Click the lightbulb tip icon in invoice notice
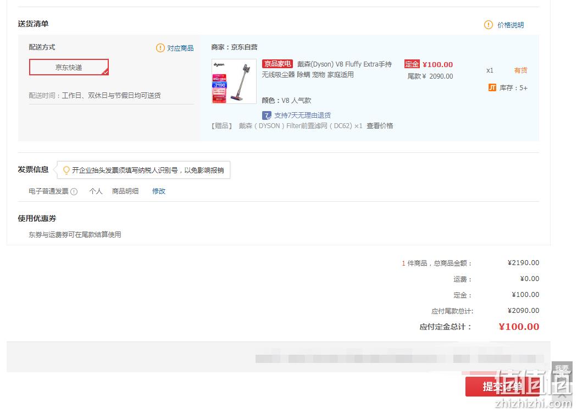Screen dimensions: 577x413 (66, 170)
